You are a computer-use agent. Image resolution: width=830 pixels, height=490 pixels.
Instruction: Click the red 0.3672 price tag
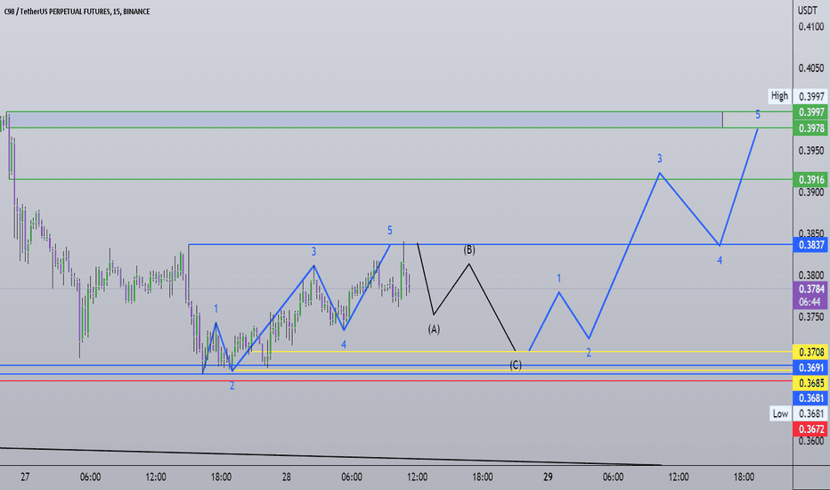click(x=810, y=429)
